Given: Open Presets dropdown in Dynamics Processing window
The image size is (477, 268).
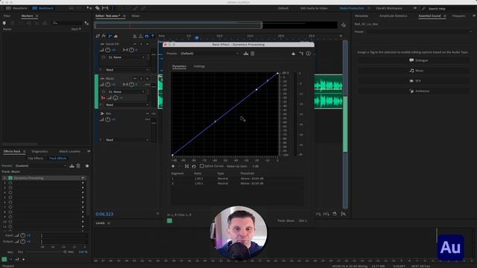Looking at the screenshot, I should click(209, 54).
